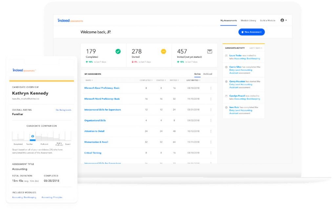
Task: Sort by Last Invited column header
Action: tap(193, 80)
